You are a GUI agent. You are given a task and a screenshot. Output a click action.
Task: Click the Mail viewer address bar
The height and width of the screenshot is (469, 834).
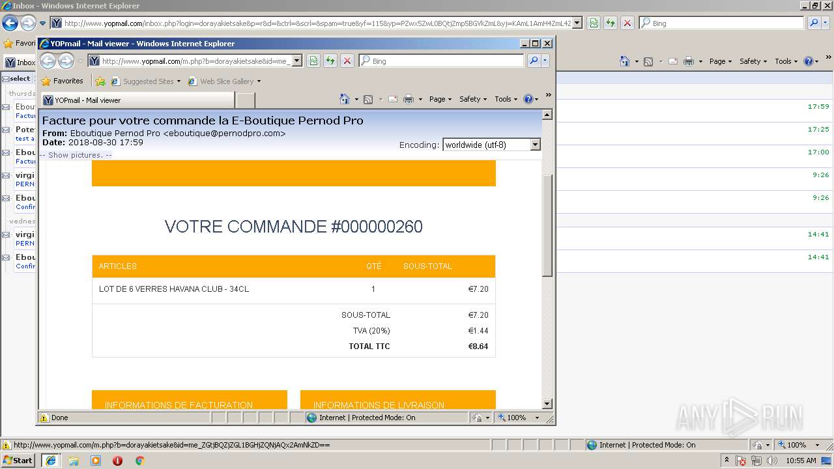coord(195,61)
